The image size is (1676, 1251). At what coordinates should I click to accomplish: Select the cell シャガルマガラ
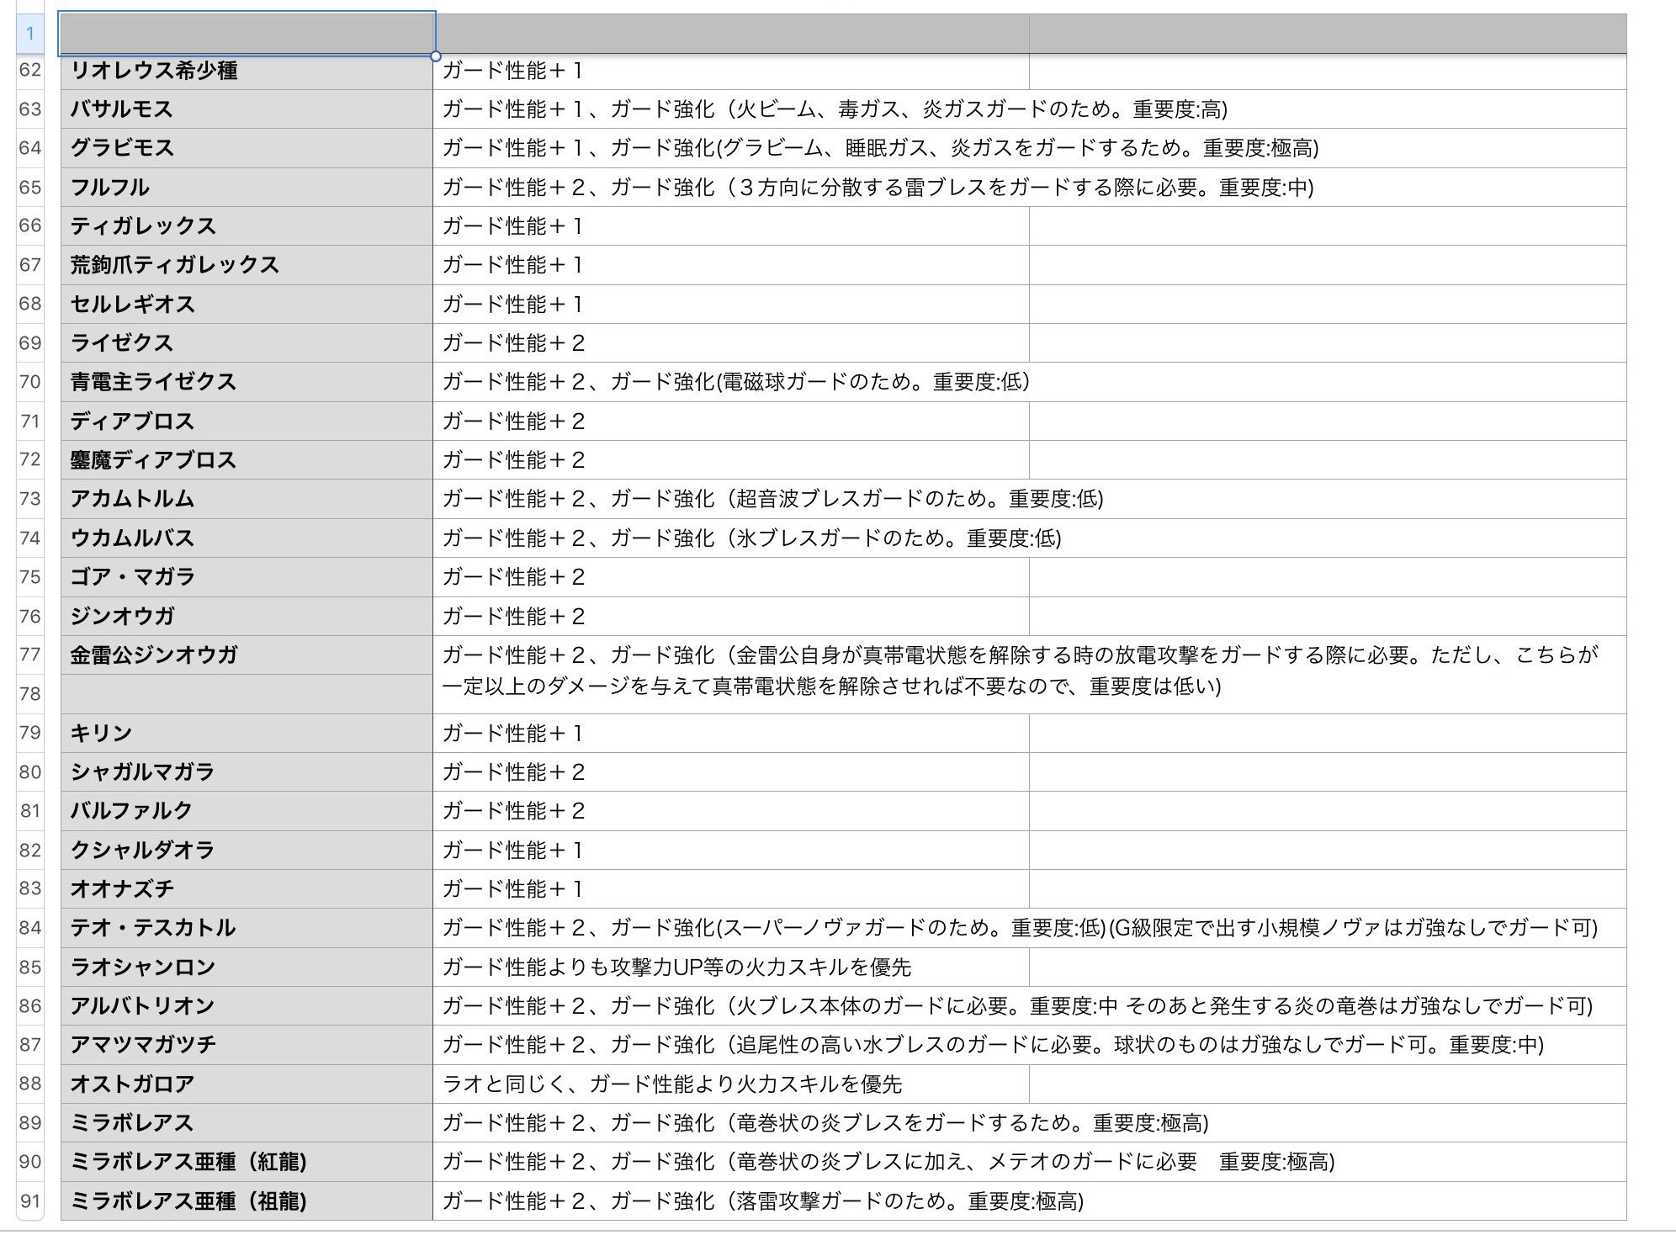[x=247, y=771]
